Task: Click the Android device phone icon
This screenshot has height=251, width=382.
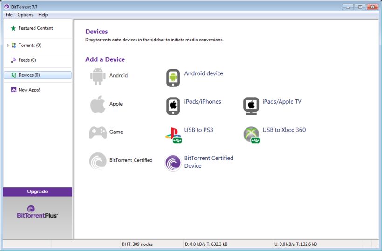Action: click(x=173, y=78)
